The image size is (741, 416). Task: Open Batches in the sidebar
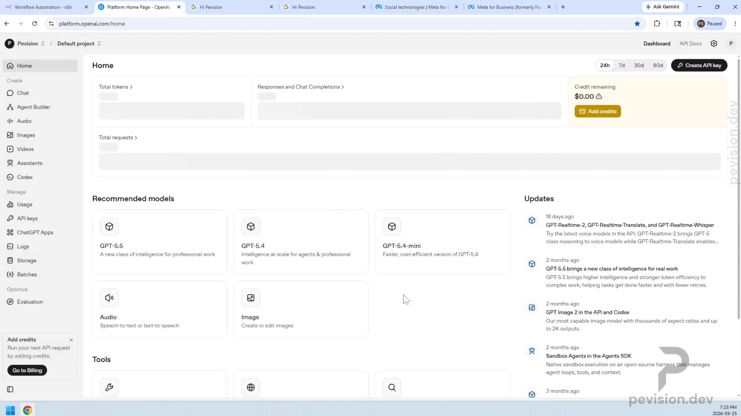point(40,275)
